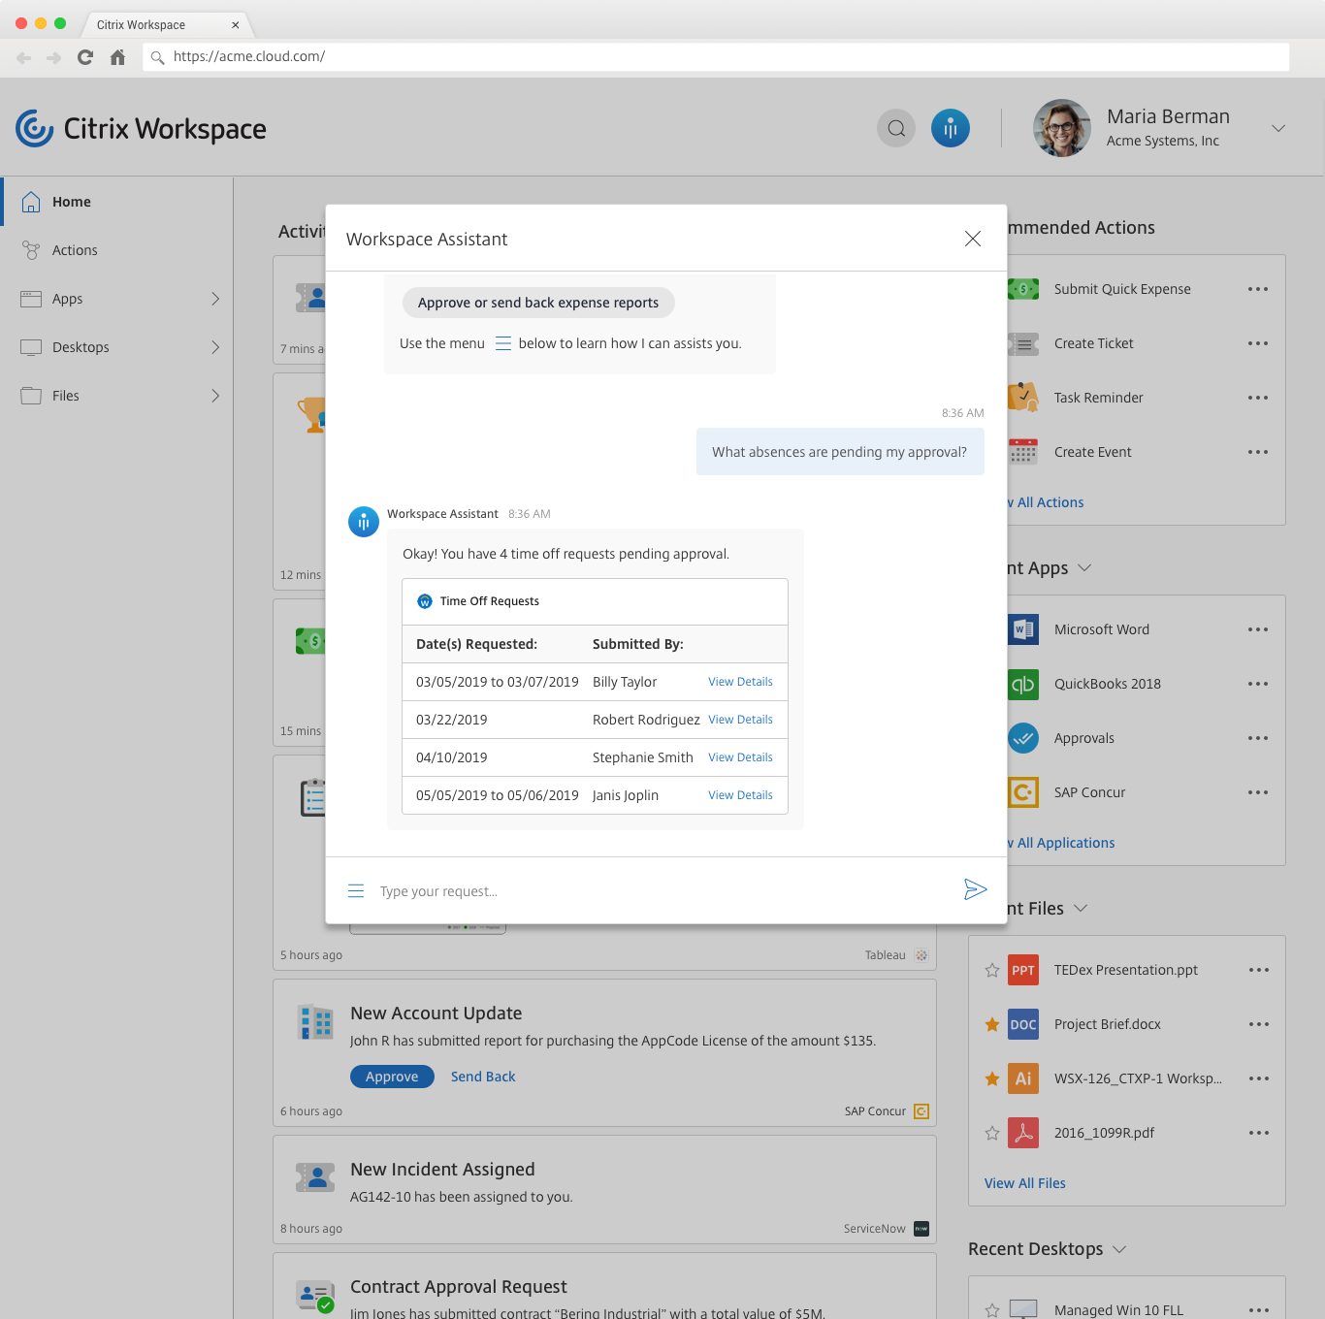Expand the Desktops sidebar section

click(x=215, y=347)
